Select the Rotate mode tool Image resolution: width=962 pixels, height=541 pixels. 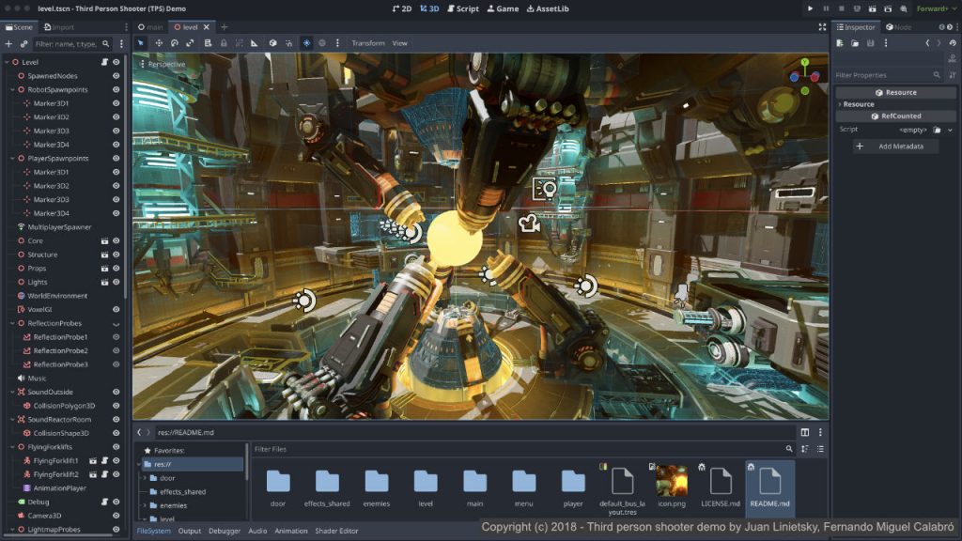[174, 43]
